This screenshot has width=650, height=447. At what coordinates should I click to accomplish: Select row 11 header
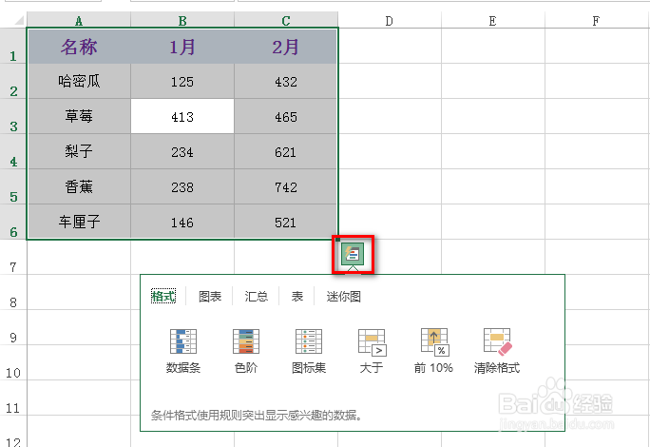click(x=13, y=398)
